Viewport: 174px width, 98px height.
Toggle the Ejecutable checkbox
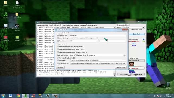click(58, 60)
